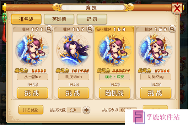Select my rank 163 hero portrait
Viewport: 188px width, 125px height.
pos(115,50)
